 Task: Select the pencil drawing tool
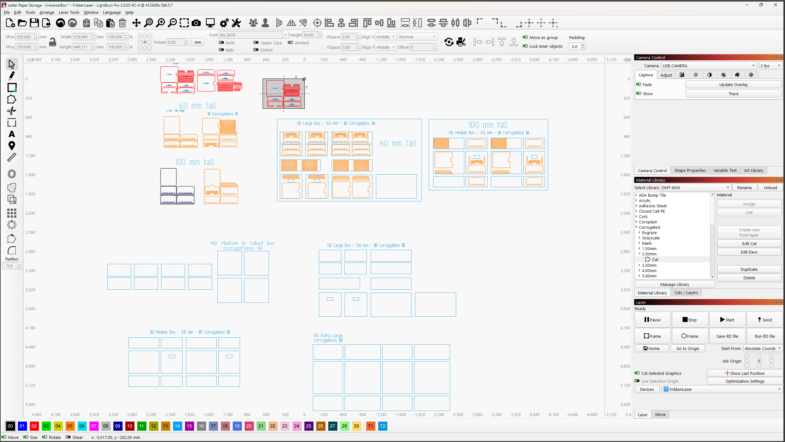click(12, 75)
